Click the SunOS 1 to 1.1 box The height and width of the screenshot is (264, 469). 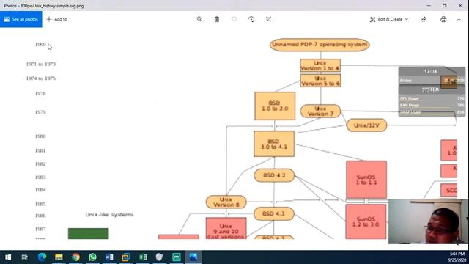(x=366, y=180)
